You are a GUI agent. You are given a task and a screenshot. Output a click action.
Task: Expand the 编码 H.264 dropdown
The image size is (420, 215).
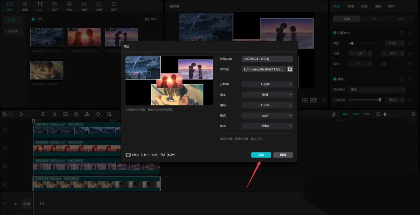[267, 105]
